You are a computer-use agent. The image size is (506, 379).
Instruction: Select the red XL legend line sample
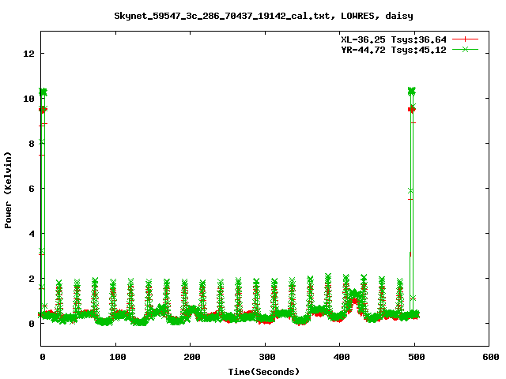(x=466, y=39)
